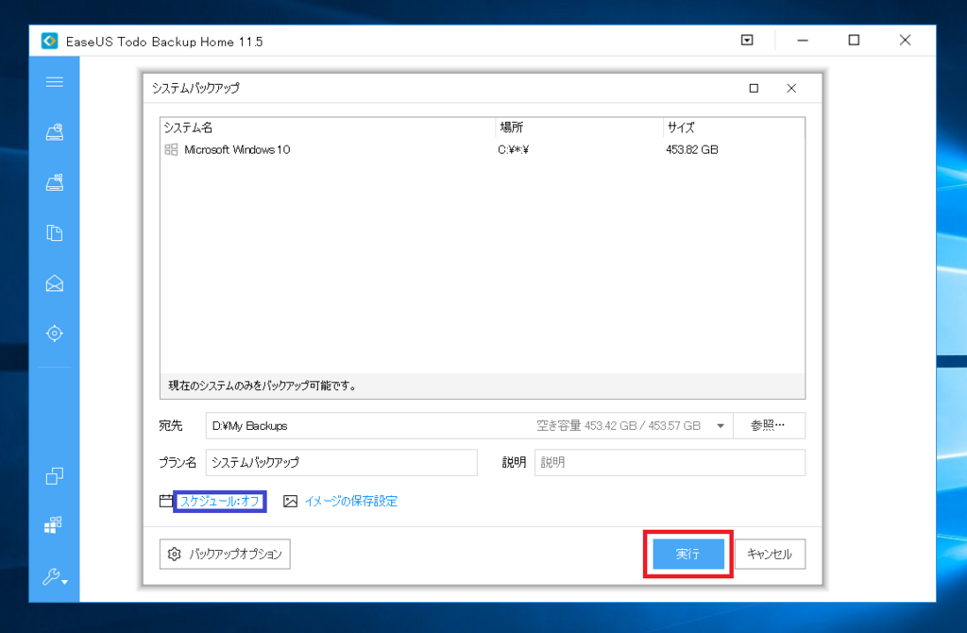This screenshot has width=967, height=633.
Task: Click C:\*:\ location value
Action: [513, 149]
